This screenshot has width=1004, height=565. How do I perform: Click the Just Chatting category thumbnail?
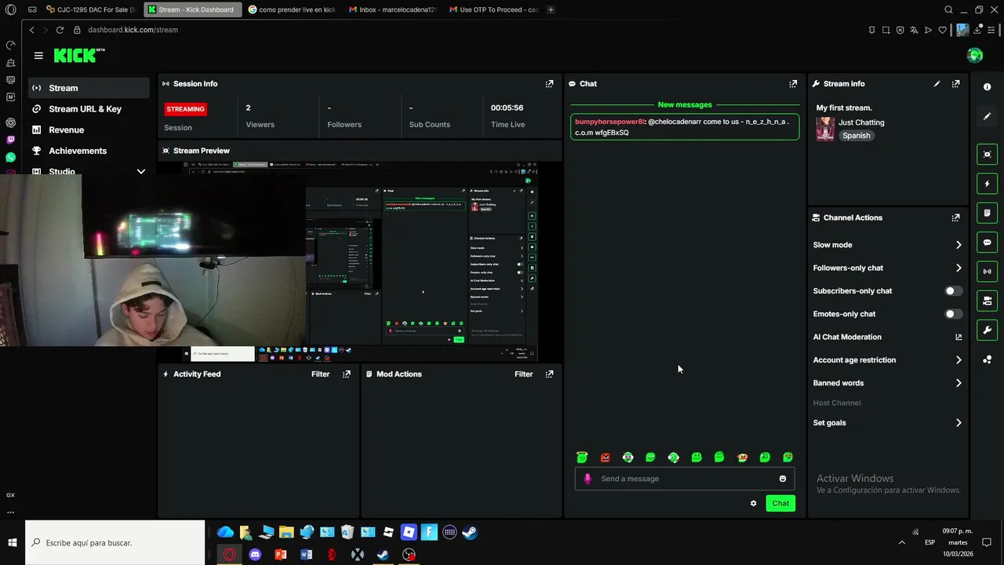click(x=825, y=129)
